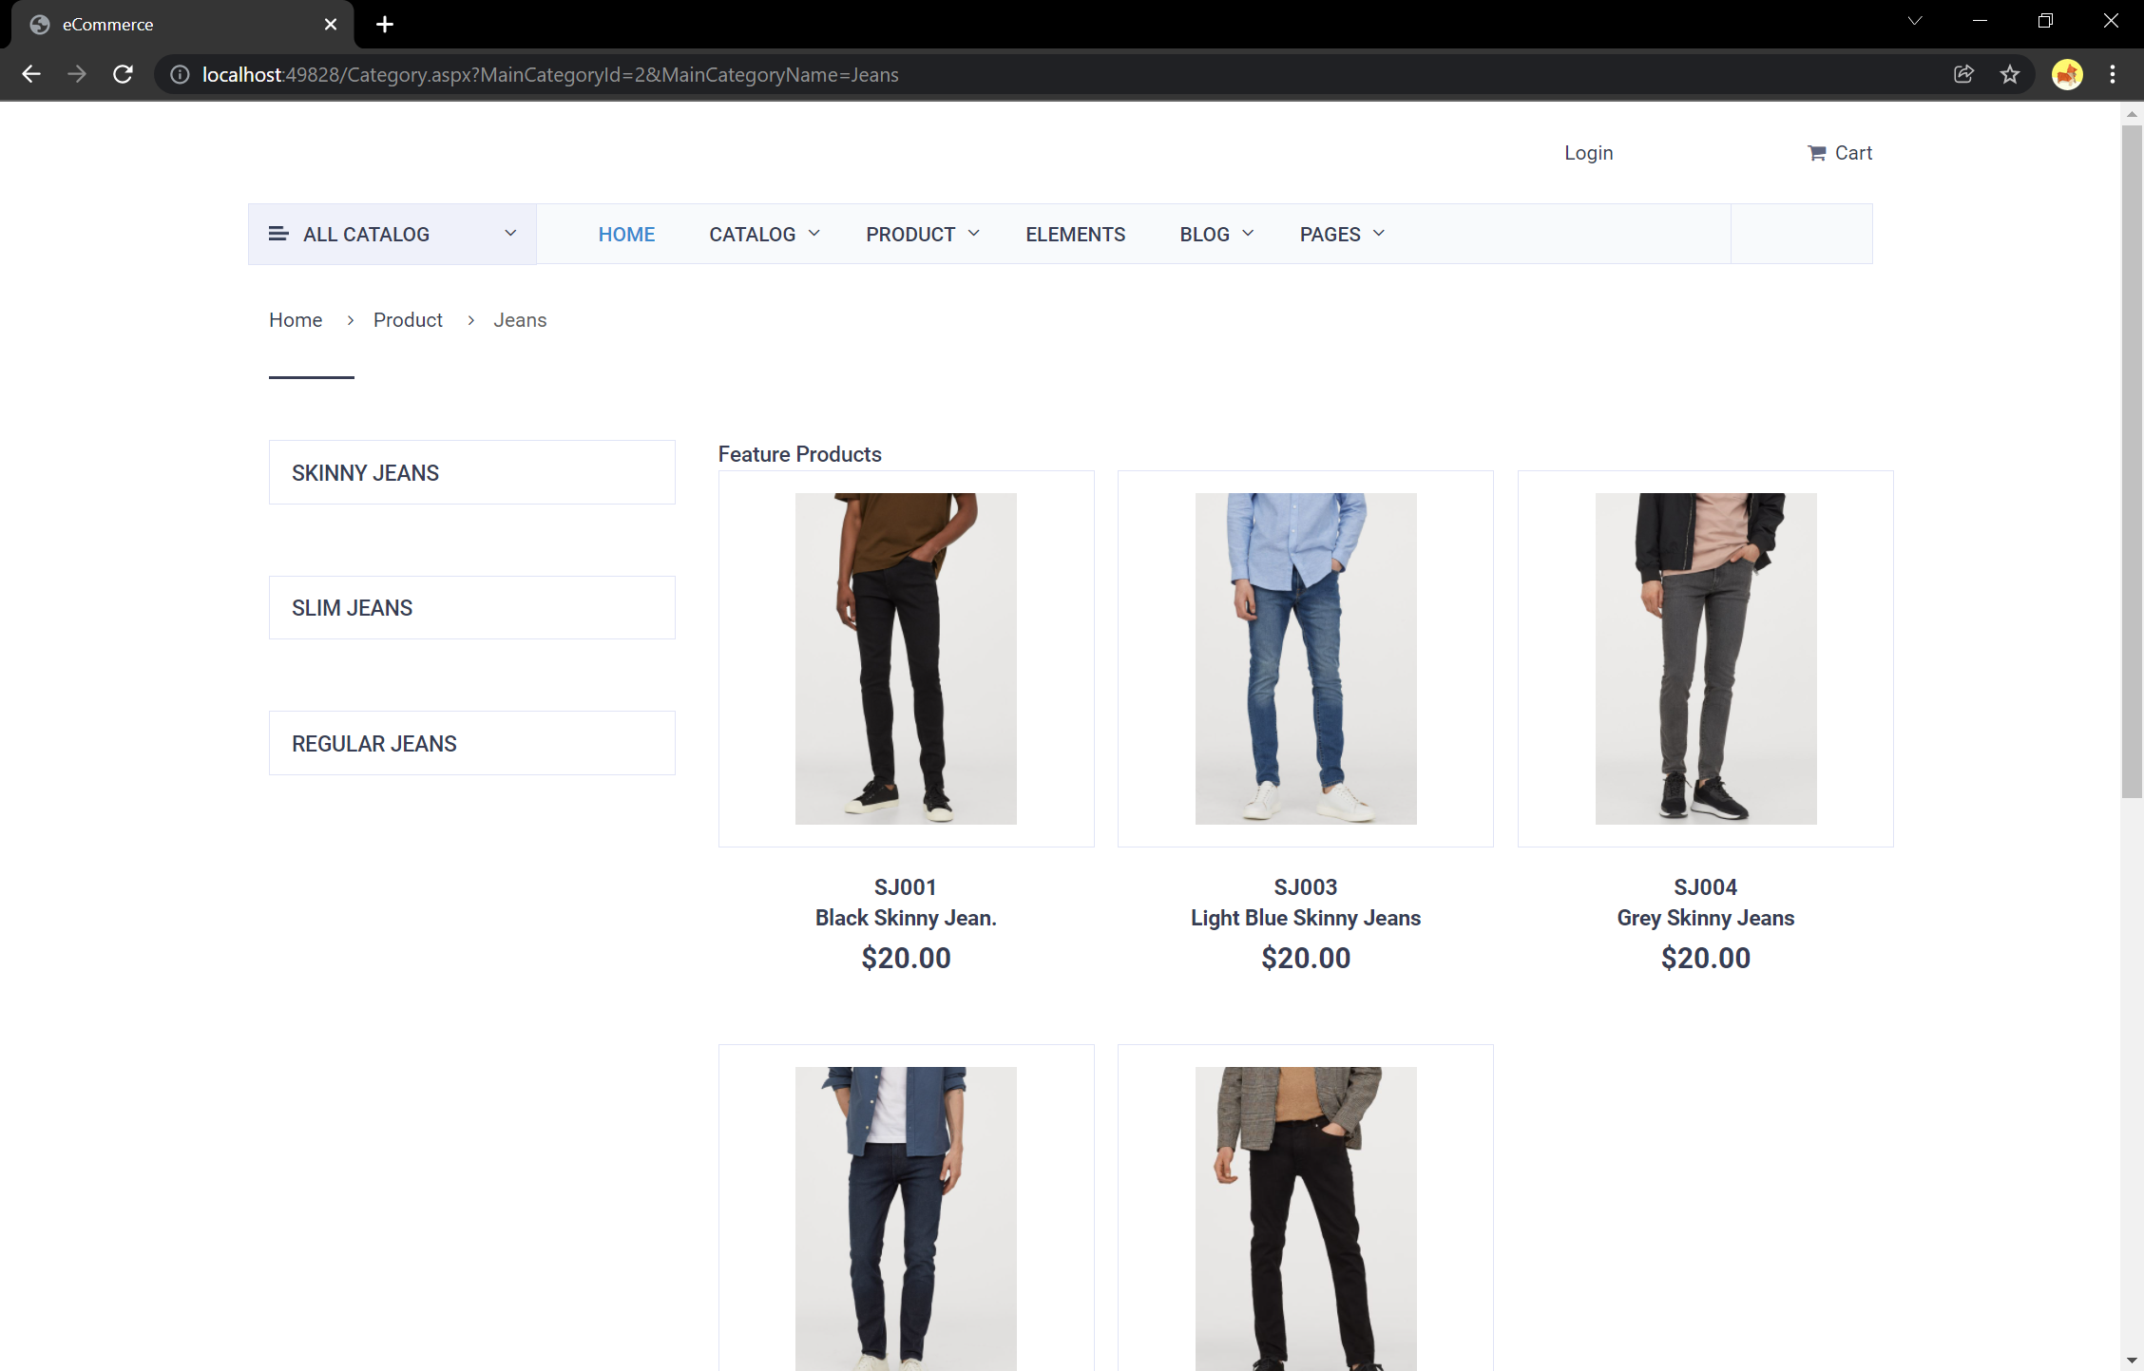Click Product in the breadcrumb

click(x=408, y=320)
